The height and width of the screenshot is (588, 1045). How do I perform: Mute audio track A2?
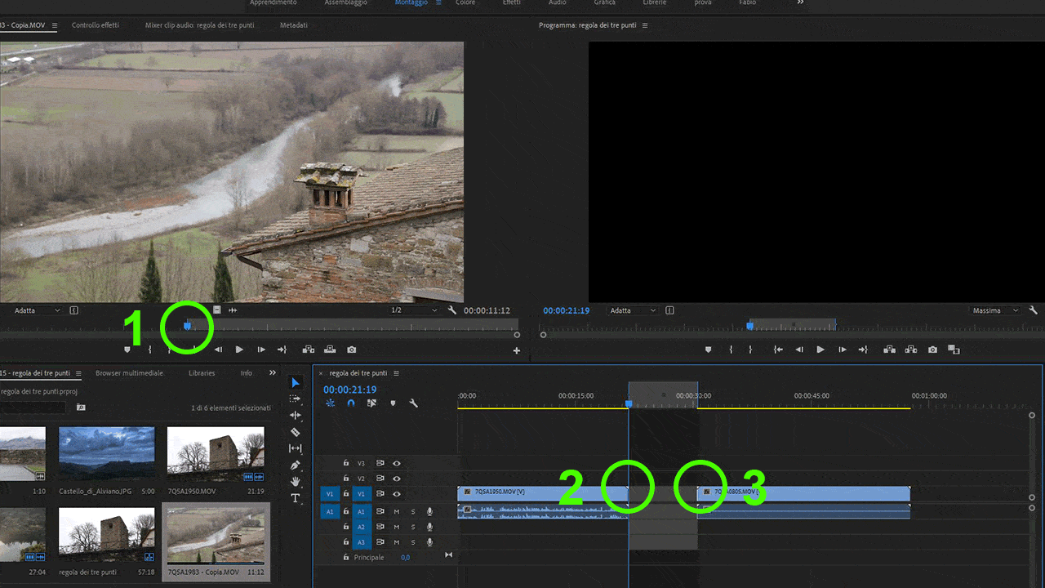[396, 526]
